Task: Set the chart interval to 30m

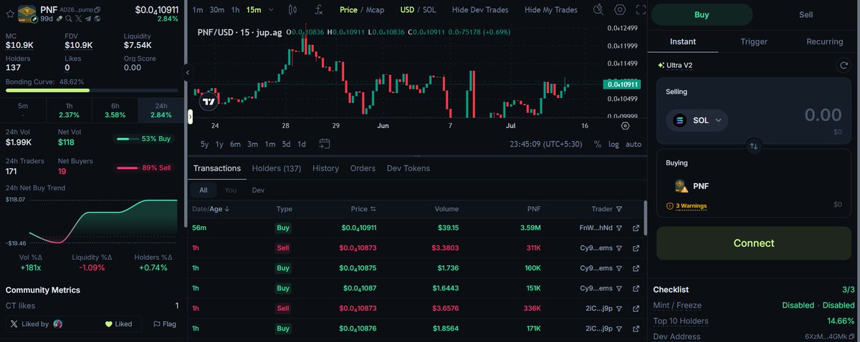Action: click(216, 10)
